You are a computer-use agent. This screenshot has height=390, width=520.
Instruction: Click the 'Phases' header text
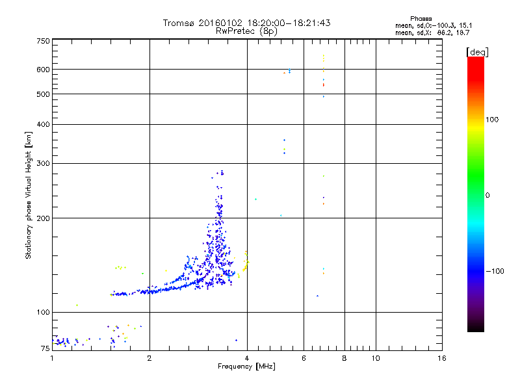coord(421,19)
